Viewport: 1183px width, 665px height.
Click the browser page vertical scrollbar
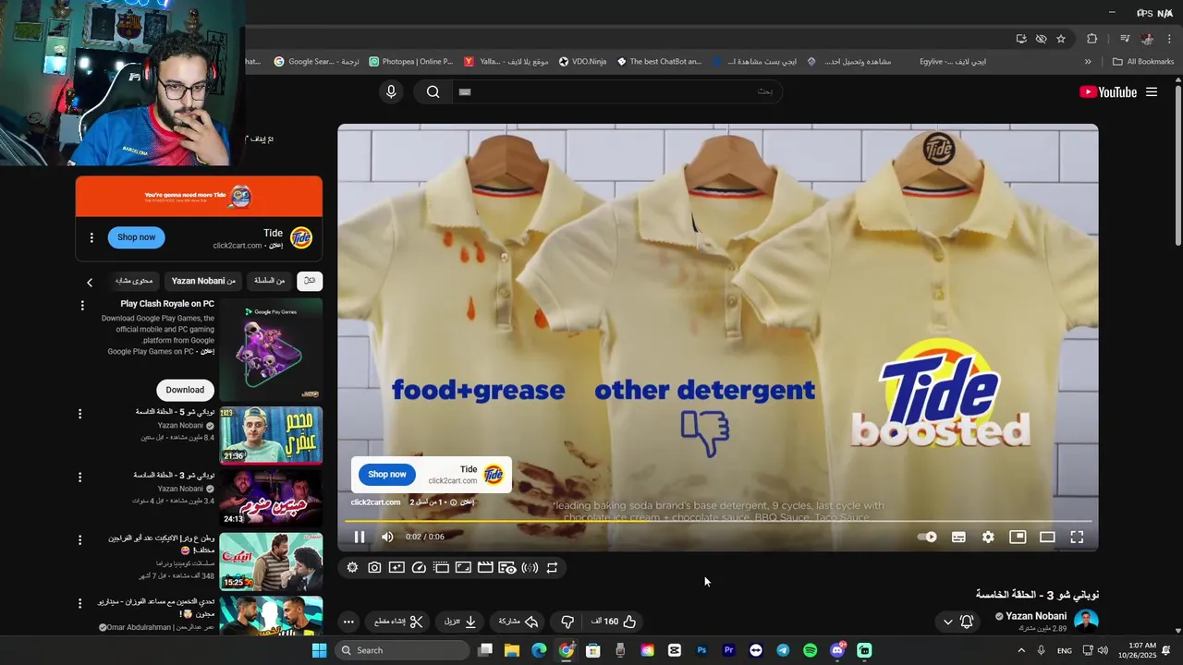click(1177, 164)
